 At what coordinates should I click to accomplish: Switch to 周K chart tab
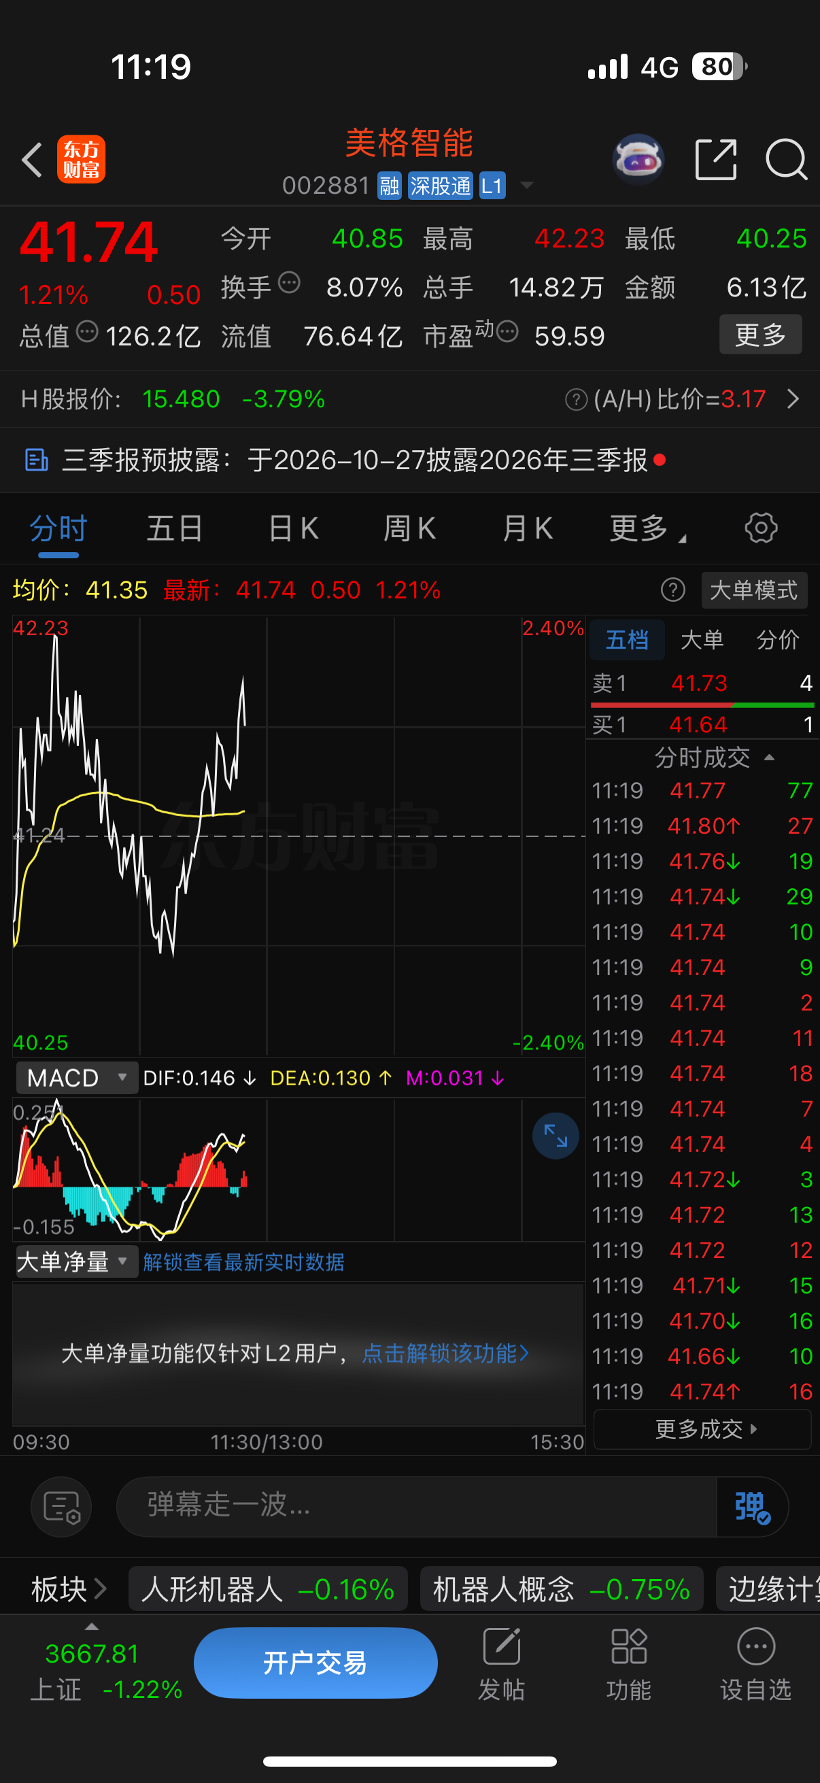click(409, 529)
